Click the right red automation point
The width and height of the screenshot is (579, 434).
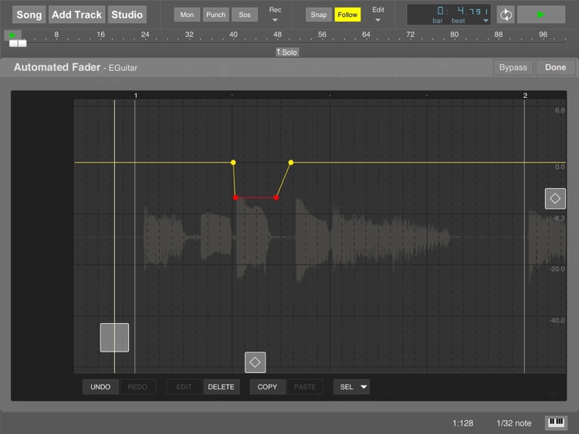point(276,197)
